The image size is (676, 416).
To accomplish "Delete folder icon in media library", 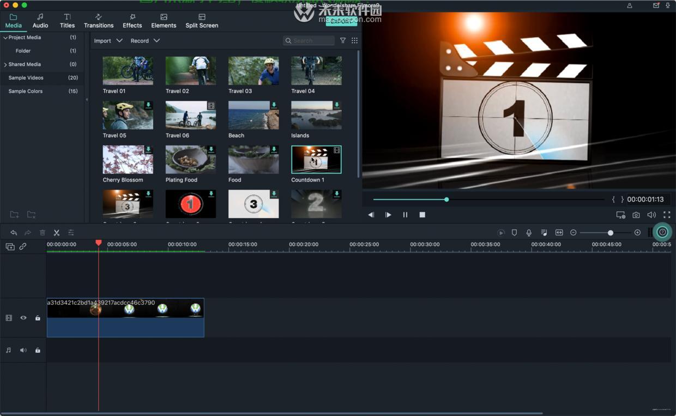I will 32,214.
